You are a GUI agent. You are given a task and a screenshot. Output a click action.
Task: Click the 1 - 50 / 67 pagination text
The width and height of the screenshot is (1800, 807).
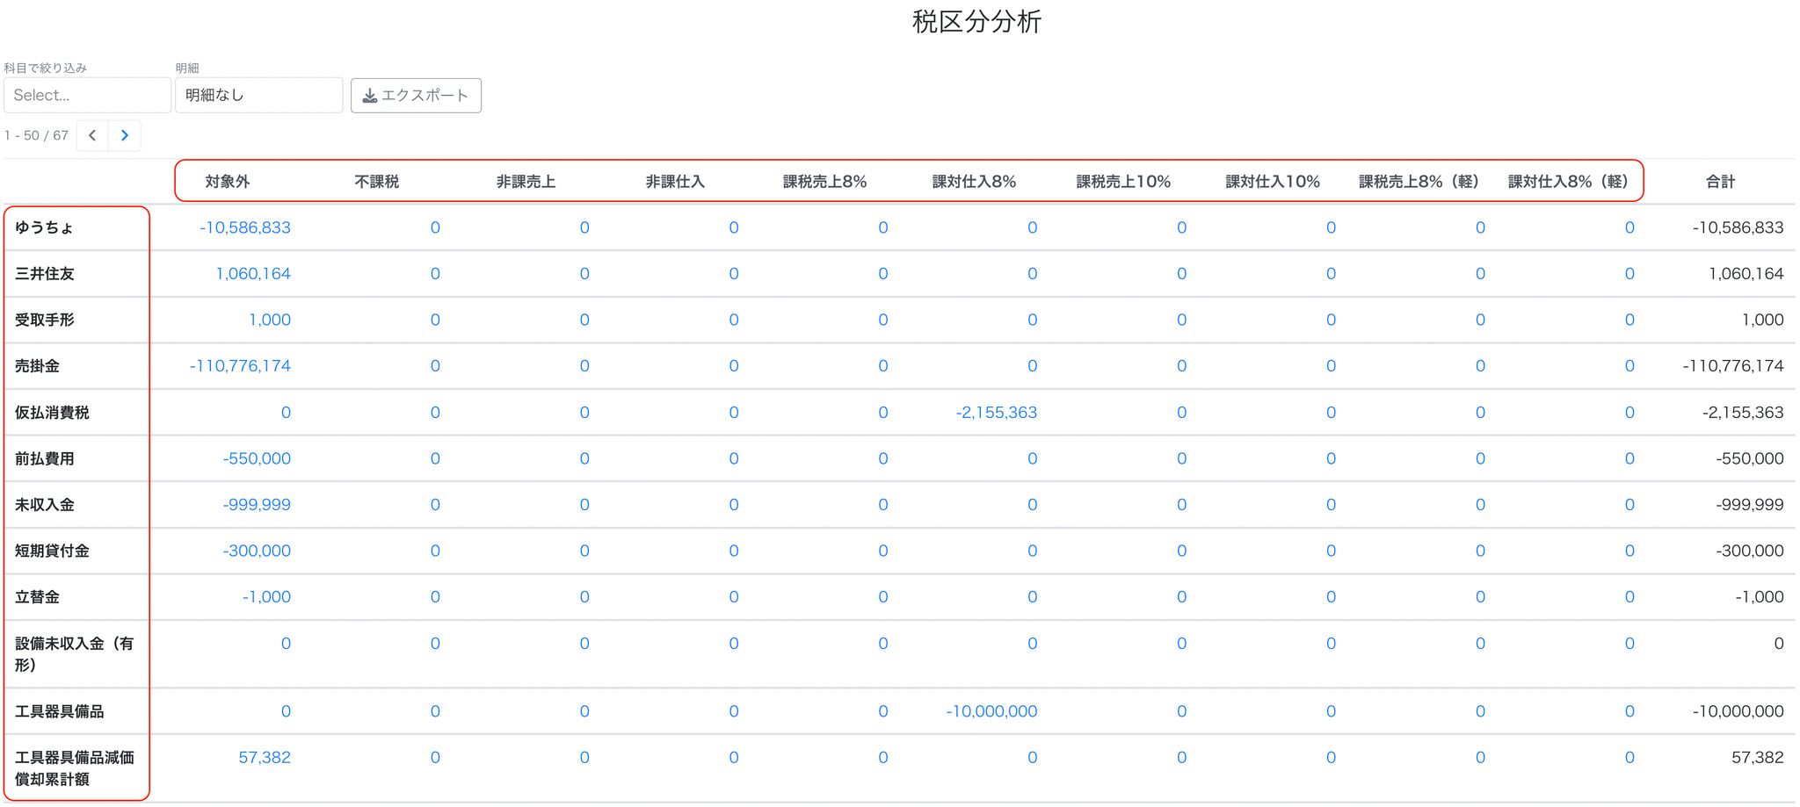click(x=36, y=135)
